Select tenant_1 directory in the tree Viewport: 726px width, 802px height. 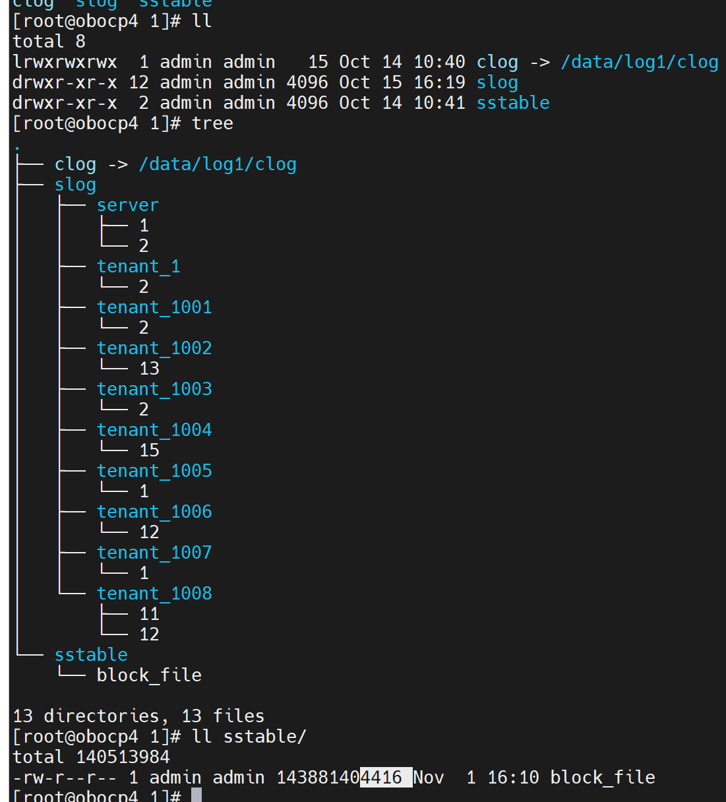point(138,266)
